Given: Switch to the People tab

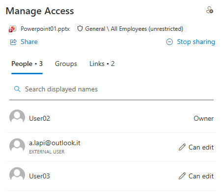Looking at the screenshot, I should [x=27, y=64].
